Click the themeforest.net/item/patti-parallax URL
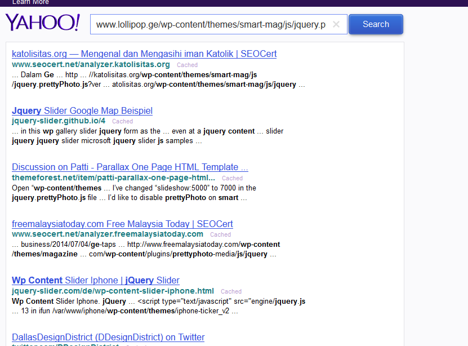Screen dimensions: 468x346 pos(113,178)
